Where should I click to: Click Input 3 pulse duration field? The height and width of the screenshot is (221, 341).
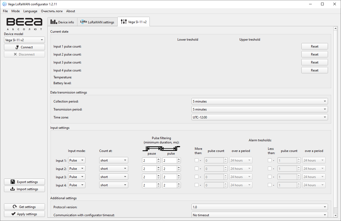tap(170, 177)
